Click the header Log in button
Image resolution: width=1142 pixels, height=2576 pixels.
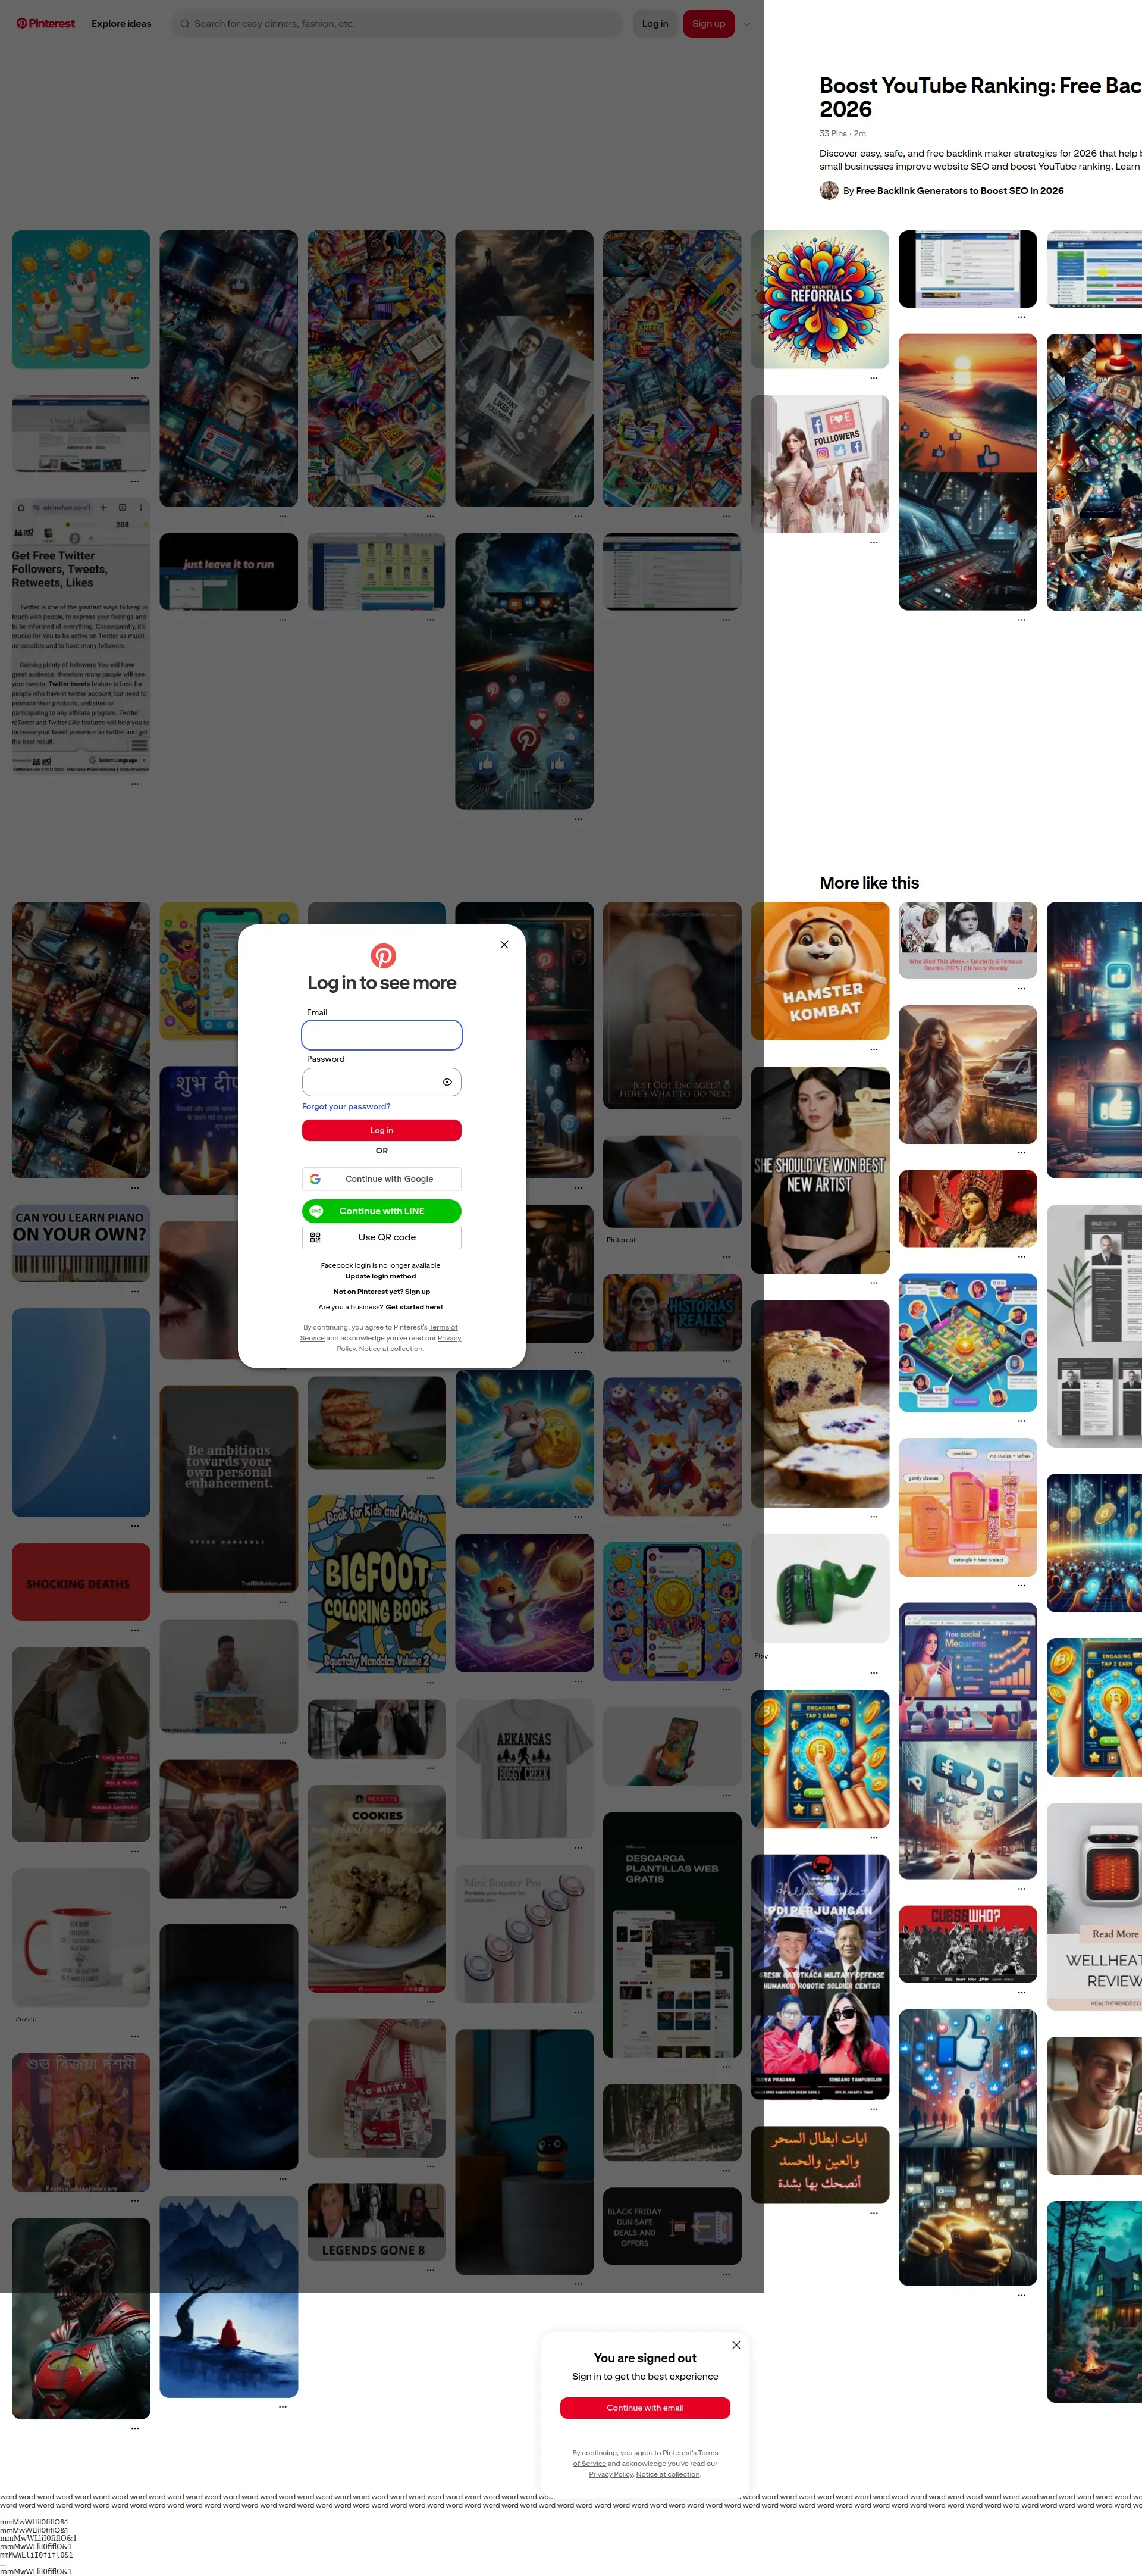tap(654, 24)
